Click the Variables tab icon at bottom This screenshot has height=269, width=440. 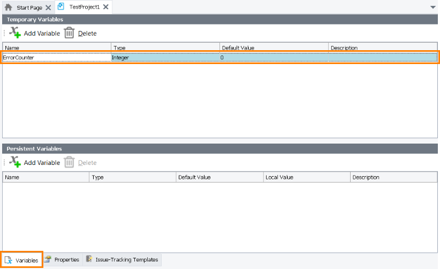tap(8, 260)
